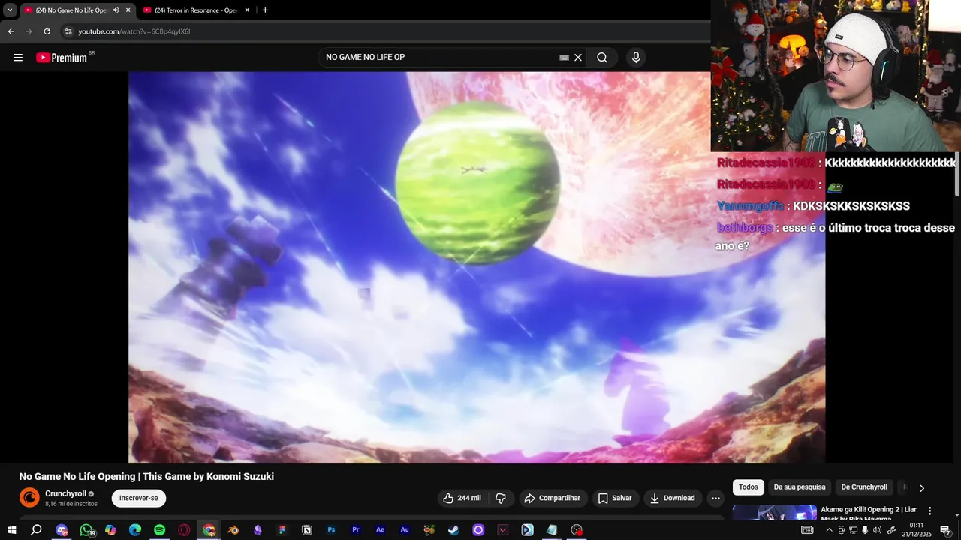Screen dimensions: 961x540
Task: Toggle the tray microphone icon
Action: click(865, 530)
